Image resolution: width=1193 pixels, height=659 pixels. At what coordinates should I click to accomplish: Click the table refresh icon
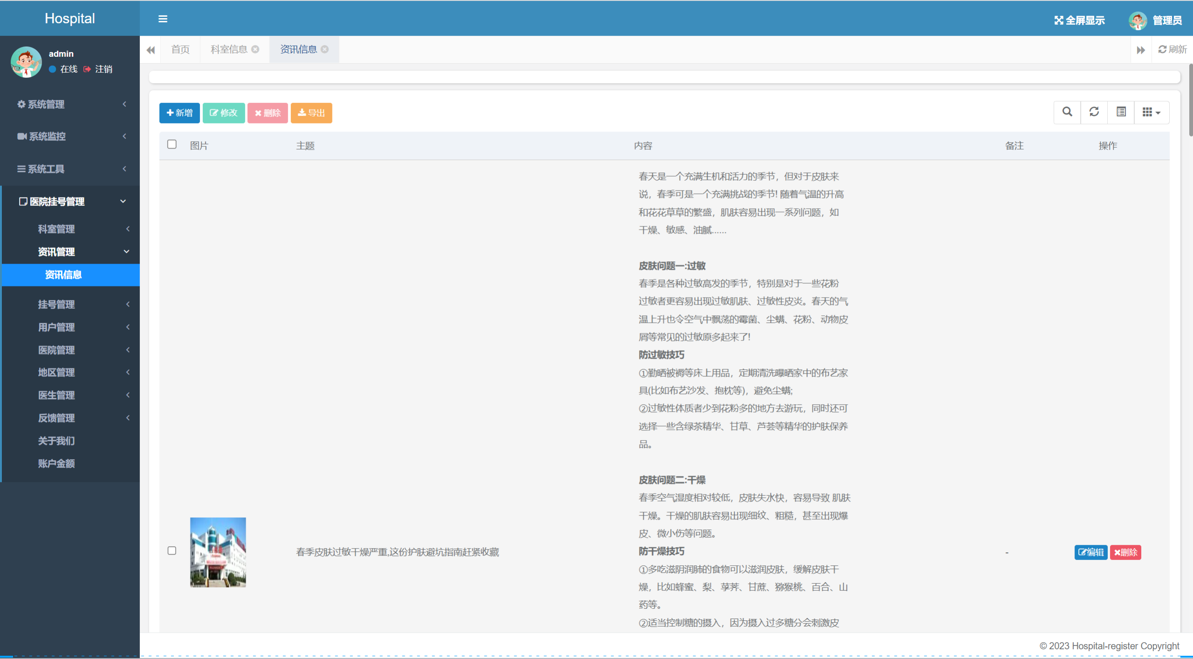(x=1094, y=112)
